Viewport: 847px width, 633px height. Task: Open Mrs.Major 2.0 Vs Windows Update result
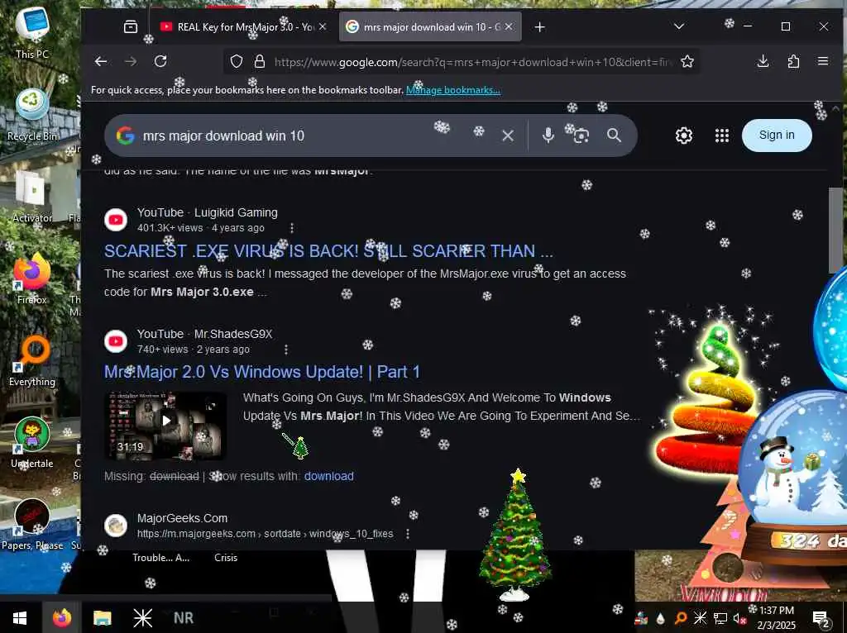262,372
